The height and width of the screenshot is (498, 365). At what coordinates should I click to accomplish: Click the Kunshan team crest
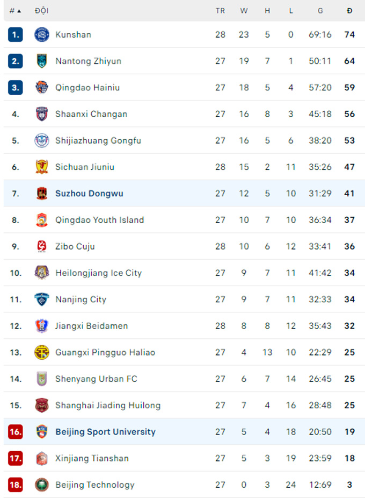click(41, 34)
